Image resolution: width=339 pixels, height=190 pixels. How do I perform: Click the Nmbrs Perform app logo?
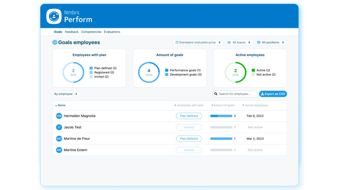pyautogui.click(x=54, y=16)
